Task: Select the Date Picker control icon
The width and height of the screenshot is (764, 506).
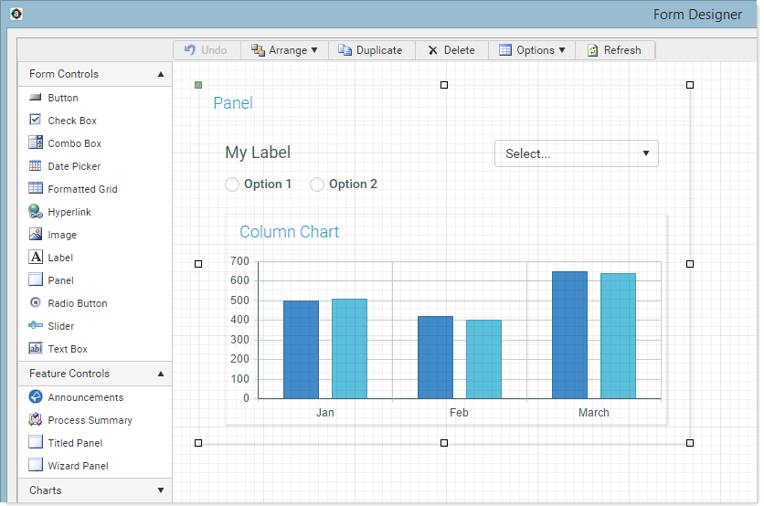Action: click(36, 166)
